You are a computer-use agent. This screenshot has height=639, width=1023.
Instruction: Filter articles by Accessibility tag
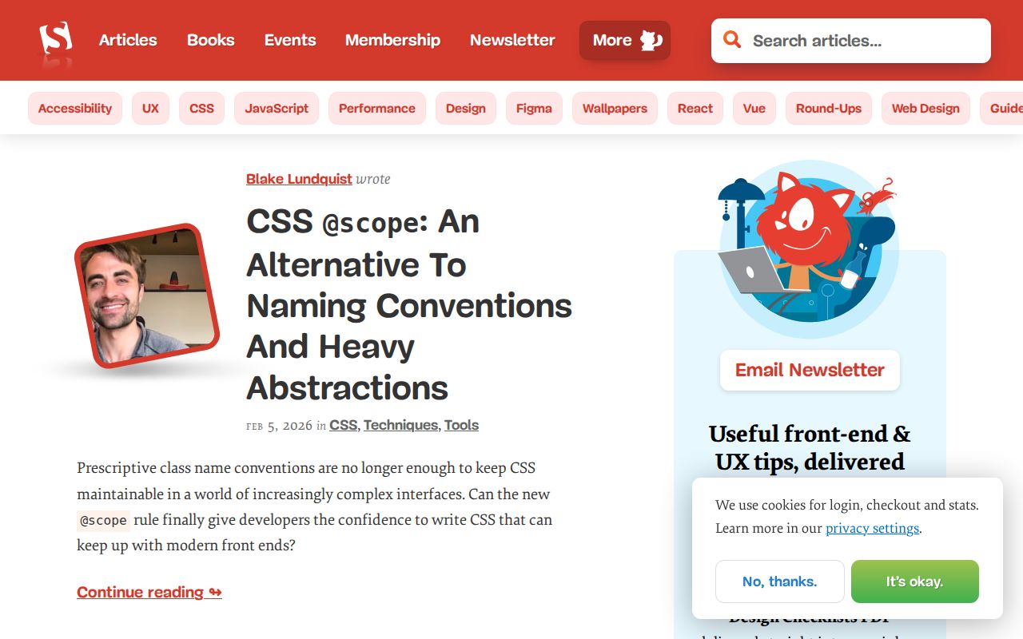tap(74, 108)
